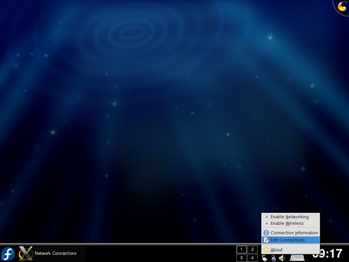Toggle Enable Networking in the menu
The height and width of the screenshot is (262, 349).
[x=291, y=217]
